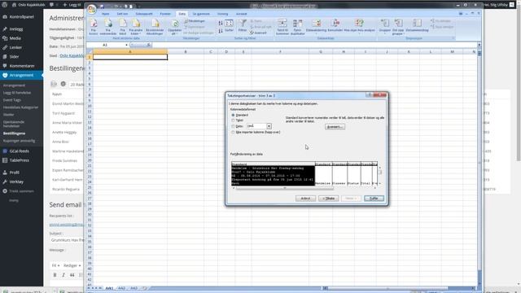Click the preview horizontal scrollbar in dialog
The image size is (521, 293).
[x=284, y=188]
